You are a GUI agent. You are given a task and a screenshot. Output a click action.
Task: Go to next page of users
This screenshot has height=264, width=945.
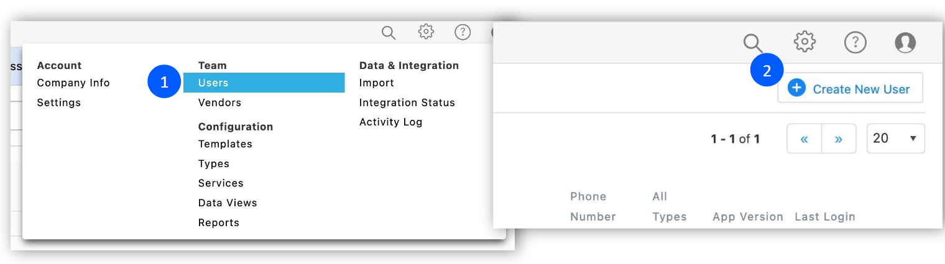click(839, 139)
